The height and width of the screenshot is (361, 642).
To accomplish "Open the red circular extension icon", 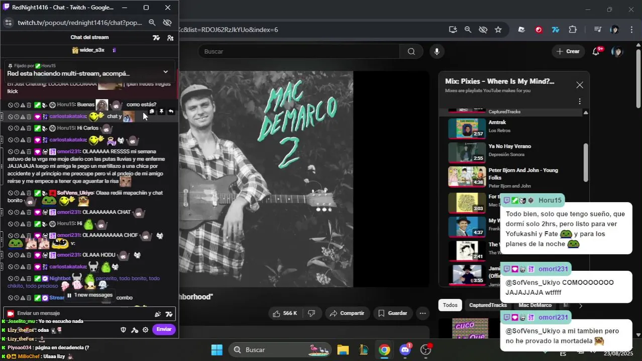I will click(539, 30).
